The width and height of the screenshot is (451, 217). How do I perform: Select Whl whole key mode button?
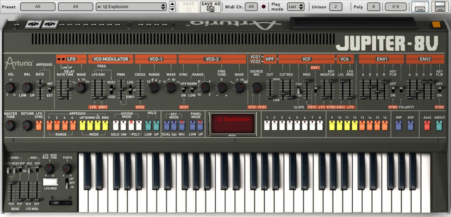coord(182,125)
